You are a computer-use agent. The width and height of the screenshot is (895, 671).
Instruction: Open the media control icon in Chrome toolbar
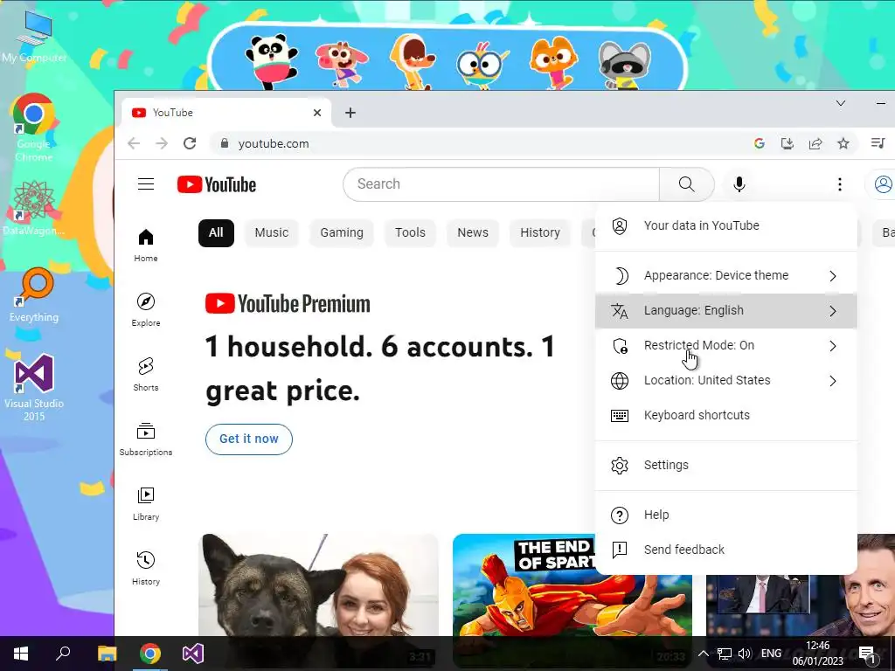pyautogui.click(x=878, y=142)
